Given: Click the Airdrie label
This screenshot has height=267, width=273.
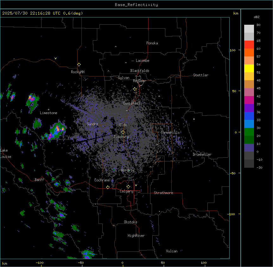Looking at the screenshot, I should click(128, 170).
